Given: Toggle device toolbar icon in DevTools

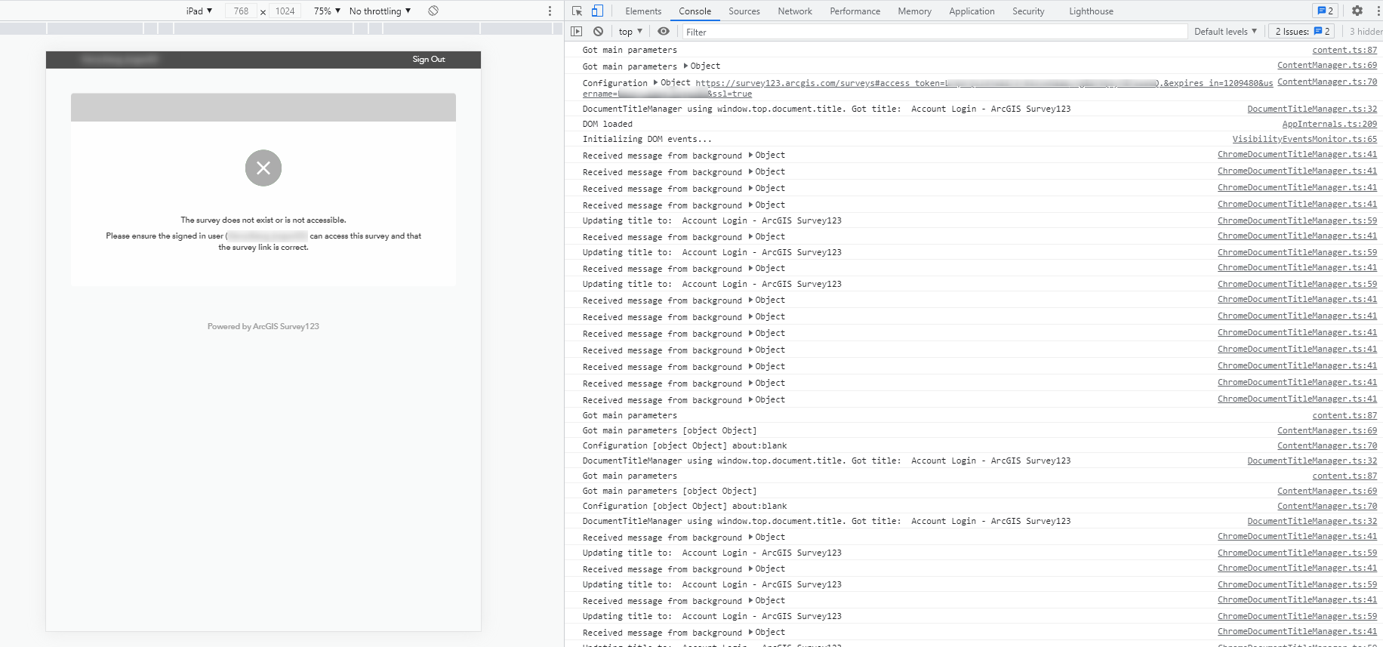Looking at the screenshot, I should coord(597,11).
